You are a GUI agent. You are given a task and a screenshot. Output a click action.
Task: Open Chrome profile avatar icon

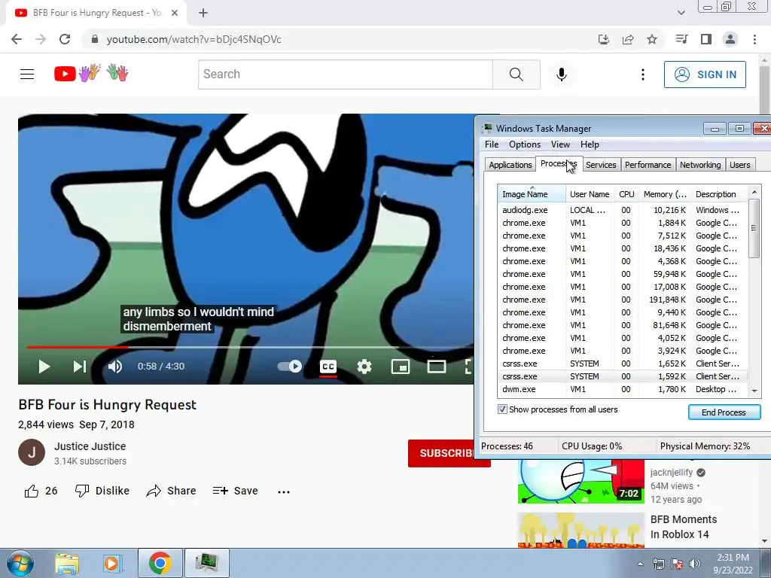pyautogui.click(x=730, y=39)
